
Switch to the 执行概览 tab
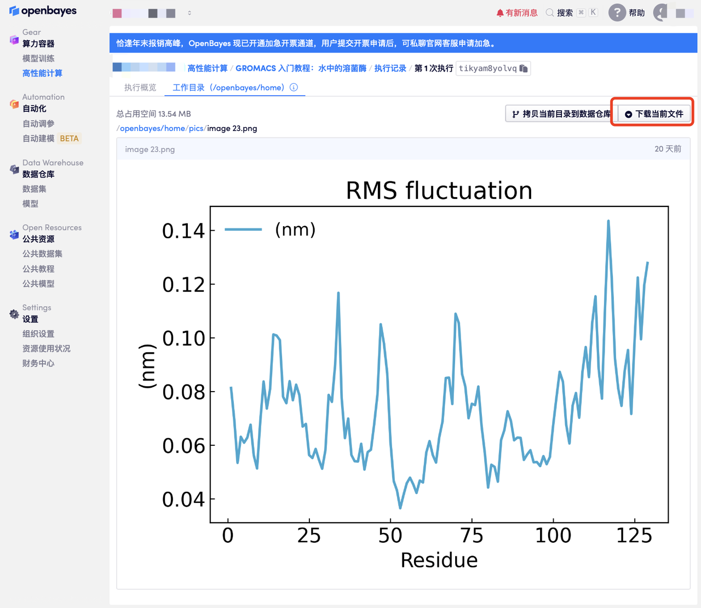(140, 88)
